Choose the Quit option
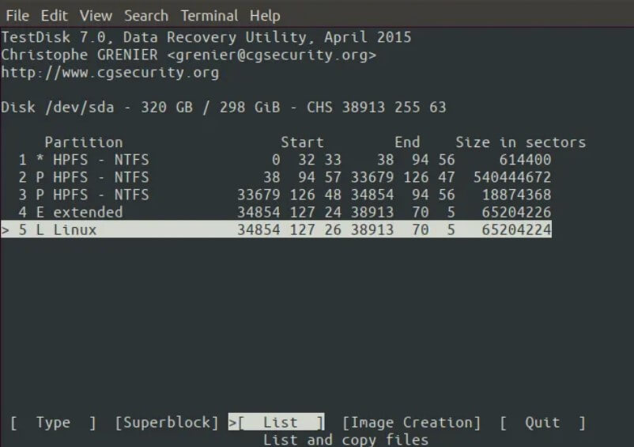Screen dimensions: 634x447 (542, 422)
